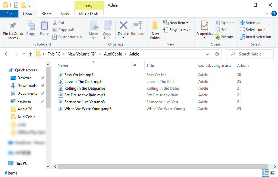The height and width of the screenshot is (177, 278).
Task: Click the Rename icon in Organize group
Action: pyautogui.click(x=138, y=25)
